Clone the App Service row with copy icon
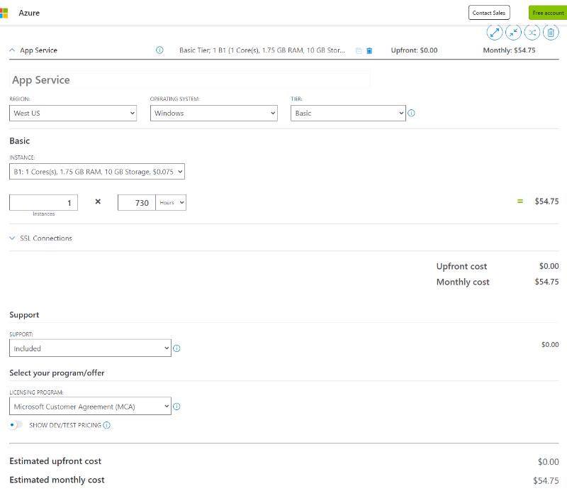This screenshot has width=567, height=496. point(359,50)
